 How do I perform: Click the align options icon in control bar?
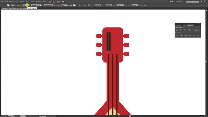pyautogui.click(x=84, y=5)
